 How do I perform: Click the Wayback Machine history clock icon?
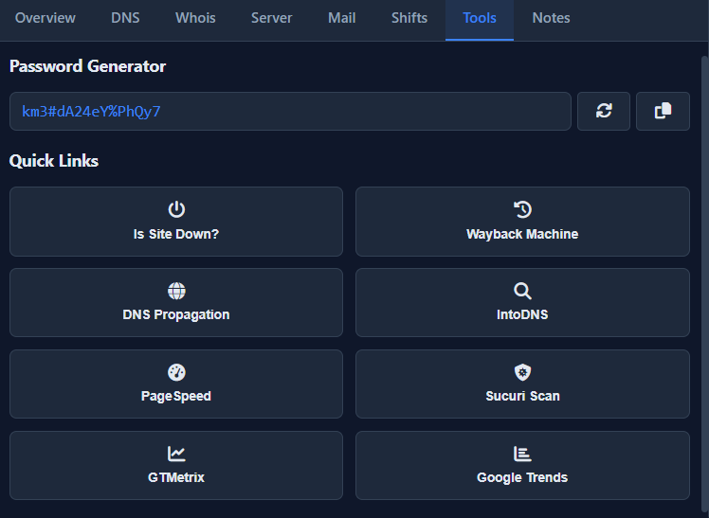pos(522,209)
